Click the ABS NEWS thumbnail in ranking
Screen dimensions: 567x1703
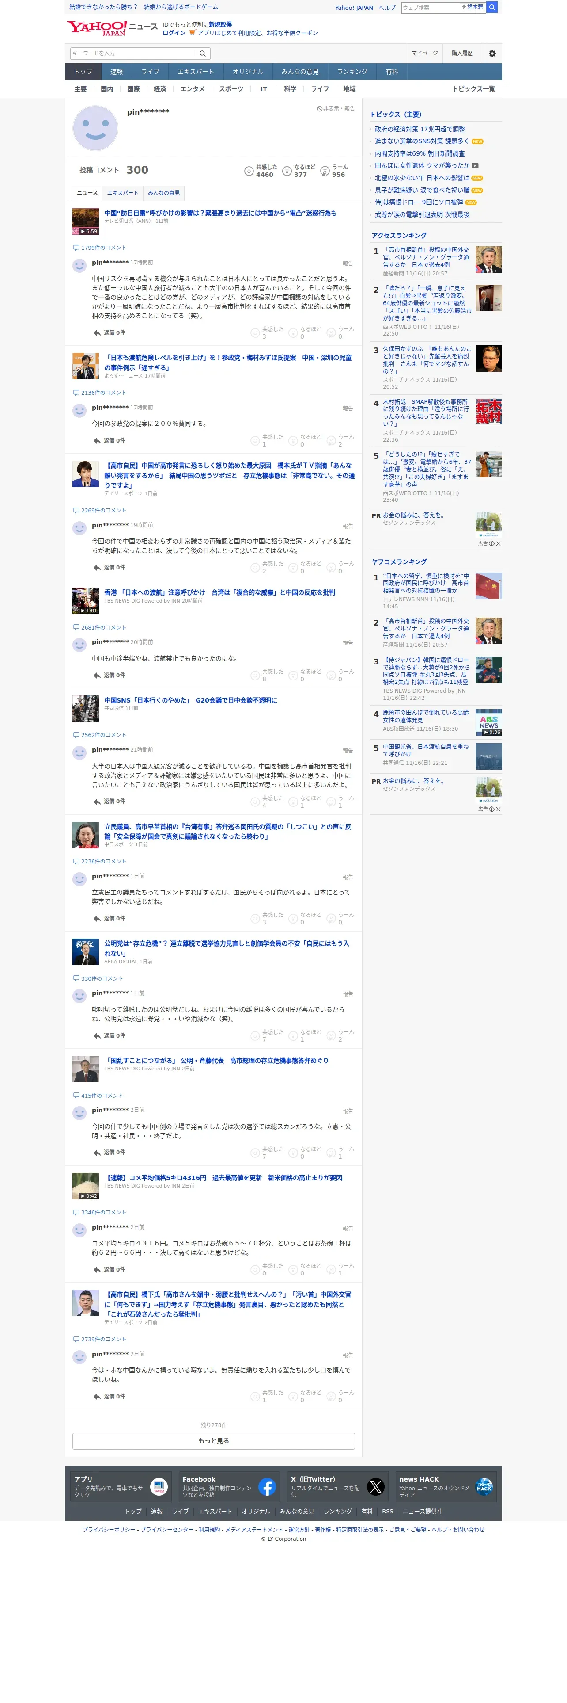click(x=488, y=722)
